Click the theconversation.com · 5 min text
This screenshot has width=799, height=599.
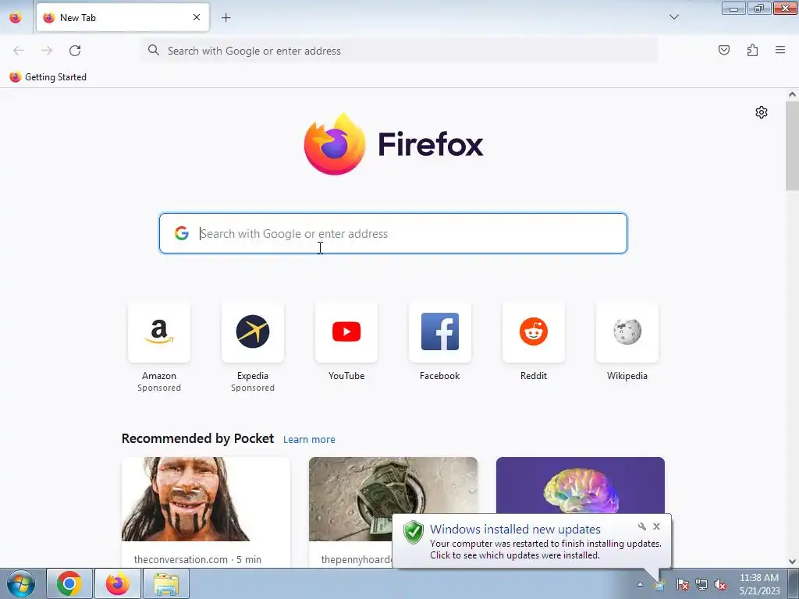197,559
